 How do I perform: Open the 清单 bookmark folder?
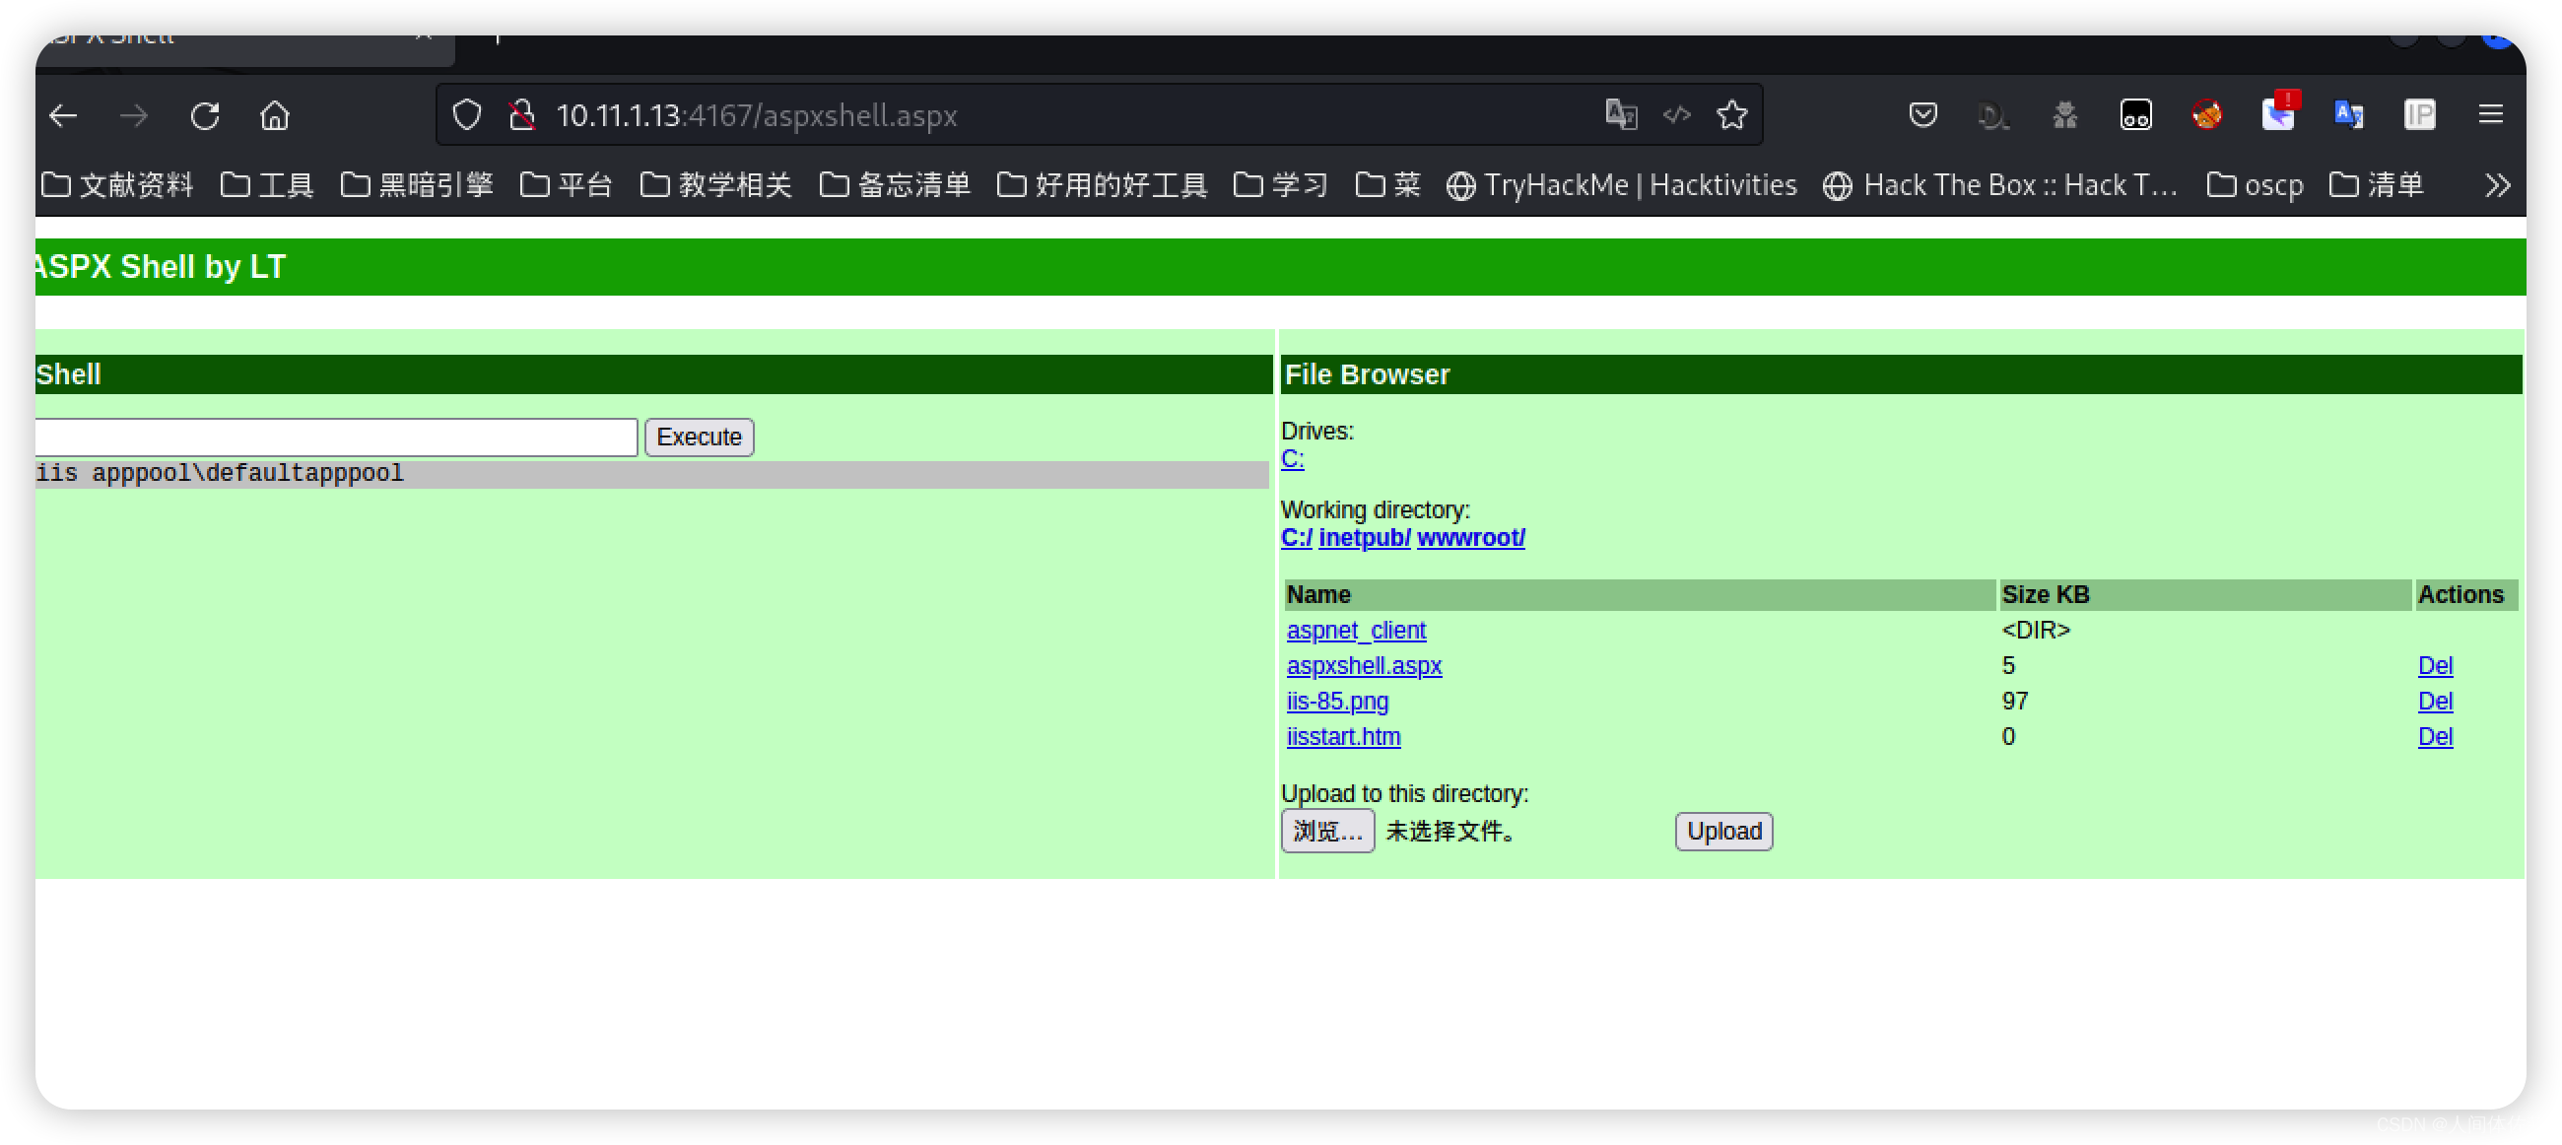click(2376, 185)
